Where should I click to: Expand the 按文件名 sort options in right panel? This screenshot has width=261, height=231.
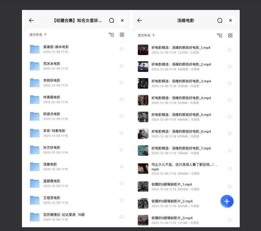pos(146,35)
